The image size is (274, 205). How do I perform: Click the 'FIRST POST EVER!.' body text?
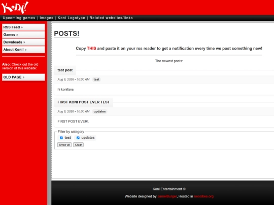coord(73,121)
